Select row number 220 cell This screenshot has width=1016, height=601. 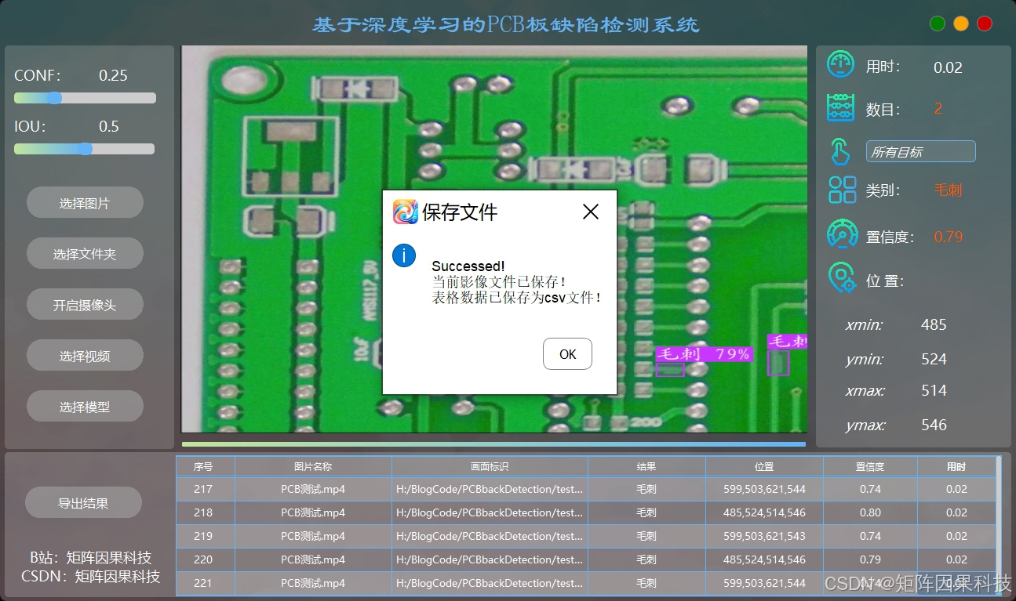(x=203, y=559)
